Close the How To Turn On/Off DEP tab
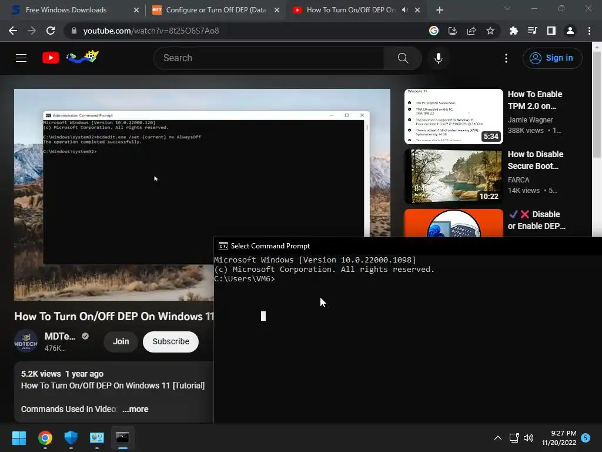Screen dimensions: 602x452 coord(417,10)
